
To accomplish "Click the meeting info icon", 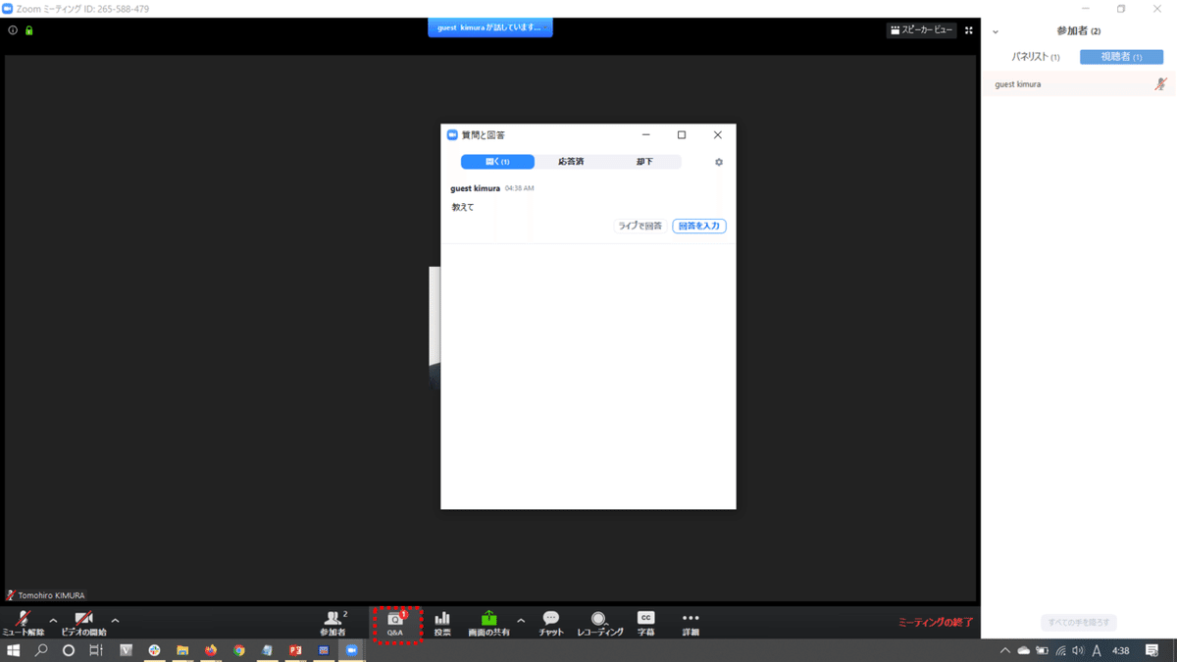I will point(13,30).
